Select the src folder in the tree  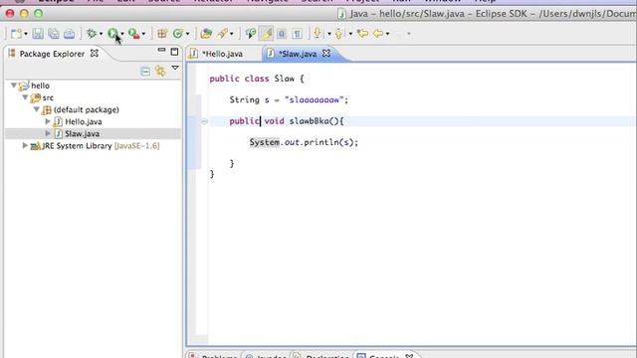pyautogui.click(x=48, y=97)
